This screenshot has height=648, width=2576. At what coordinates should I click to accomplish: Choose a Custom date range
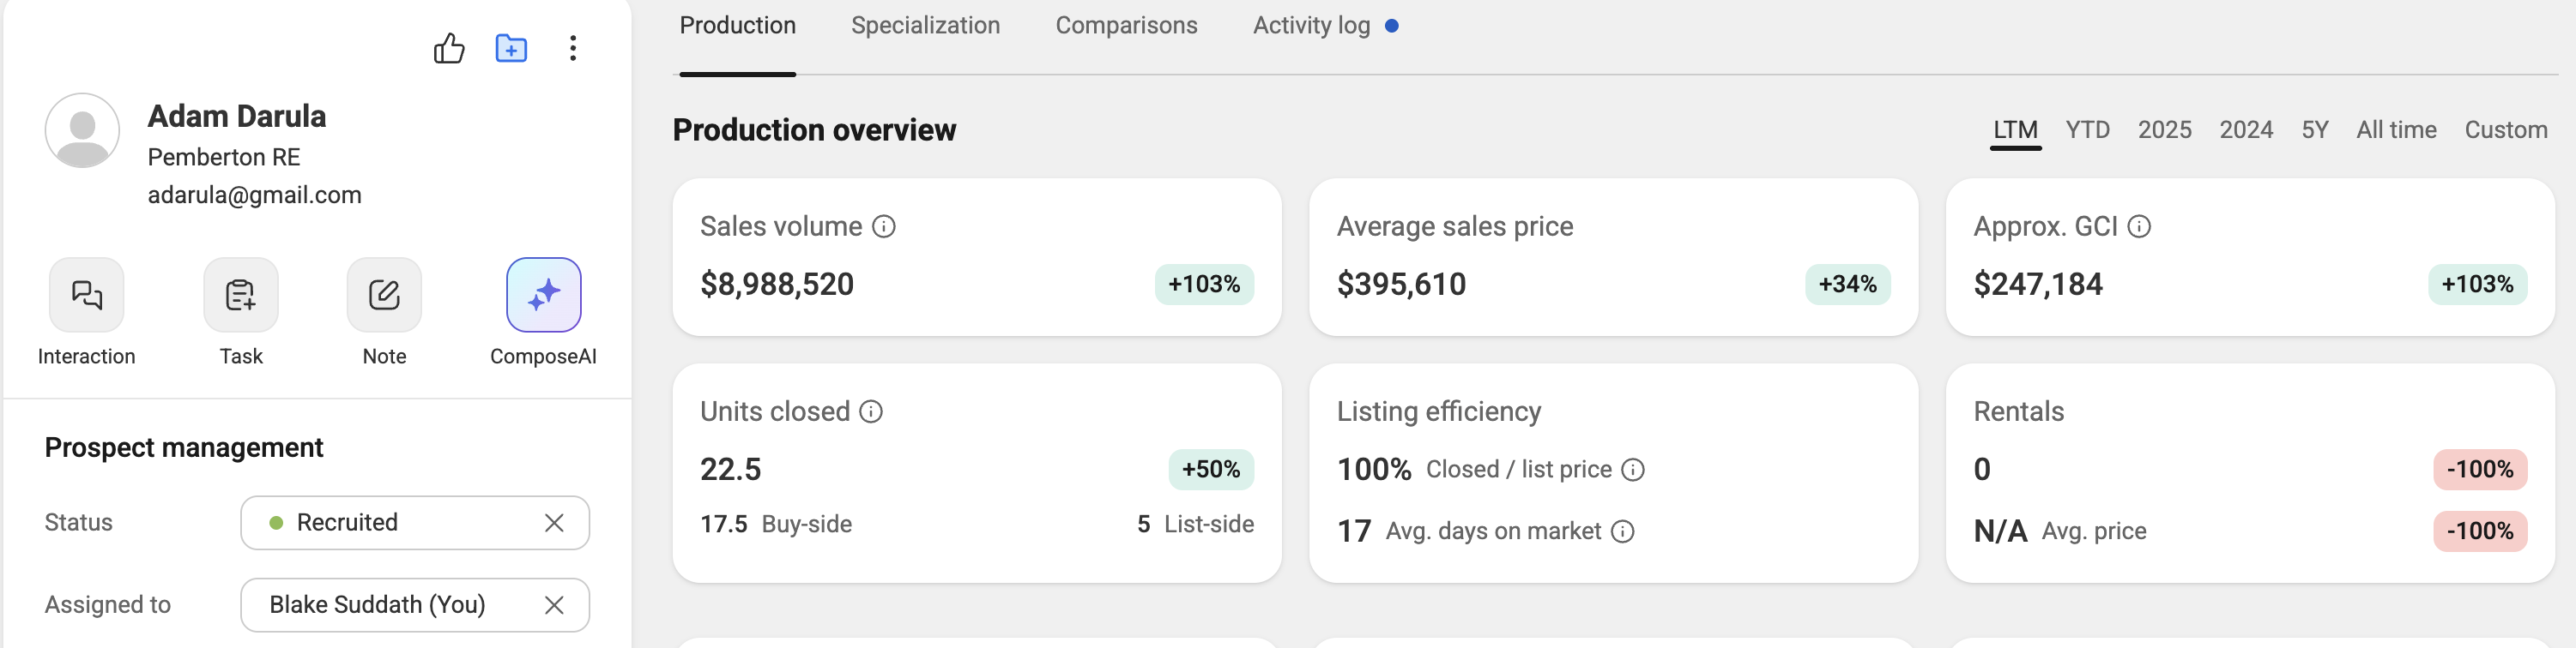[2505, 129]
